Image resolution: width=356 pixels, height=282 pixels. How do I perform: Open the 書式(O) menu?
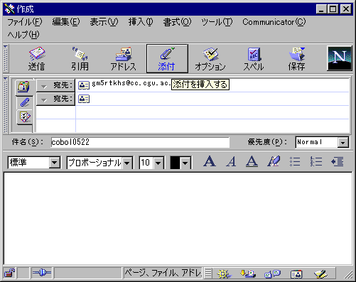[177, 22]
